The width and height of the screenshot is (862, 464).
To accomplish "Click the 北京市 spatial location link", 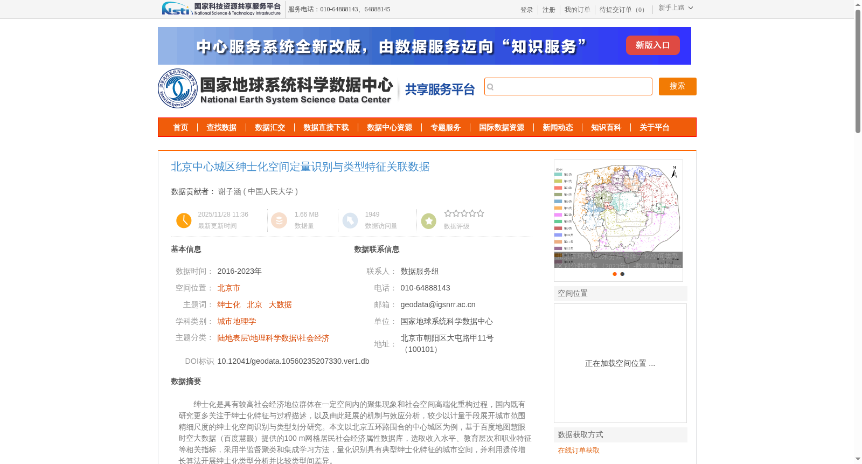I will [x=228, y=288].
